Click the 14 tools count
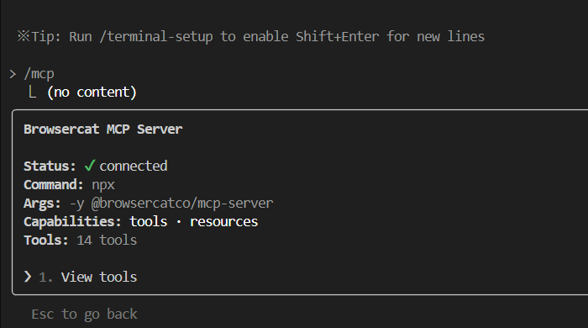 (x=107, y=241)
